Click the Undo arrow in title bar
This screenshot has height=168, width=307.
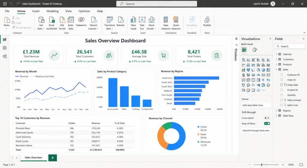[11, 4]
